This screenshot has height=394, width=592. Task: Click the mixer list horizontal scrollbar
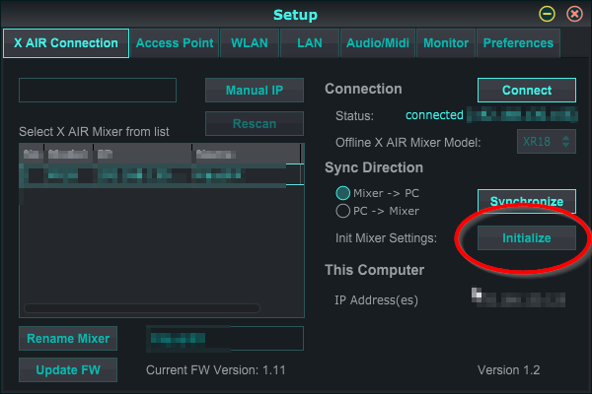coord(142,308)
